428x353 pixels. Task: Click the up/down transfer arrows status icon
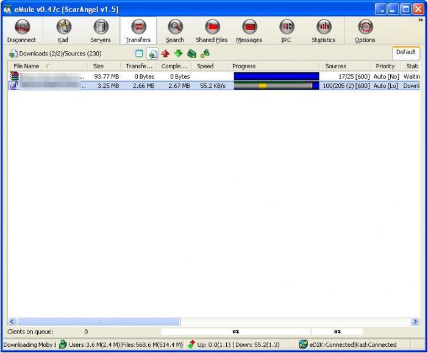191,344
